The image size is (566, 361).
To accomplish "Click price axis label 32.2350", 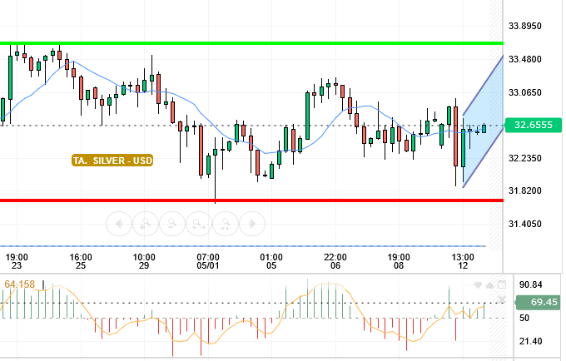I will click(x=525, y=158).
